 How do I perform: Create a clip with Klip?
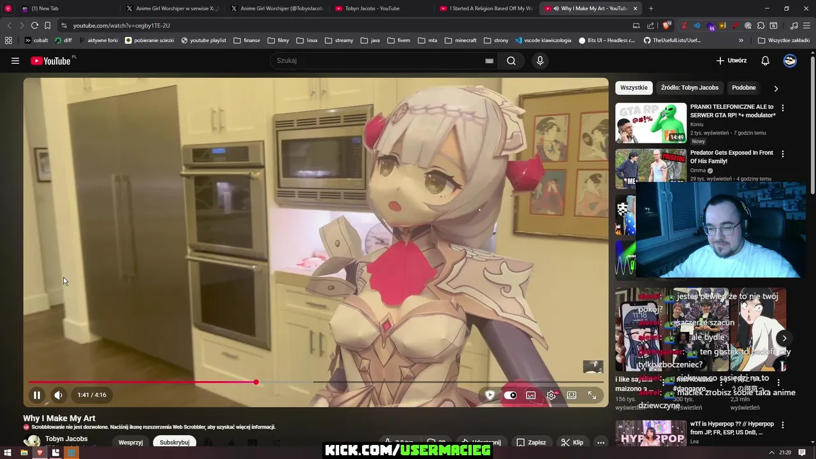coord(572,442)
